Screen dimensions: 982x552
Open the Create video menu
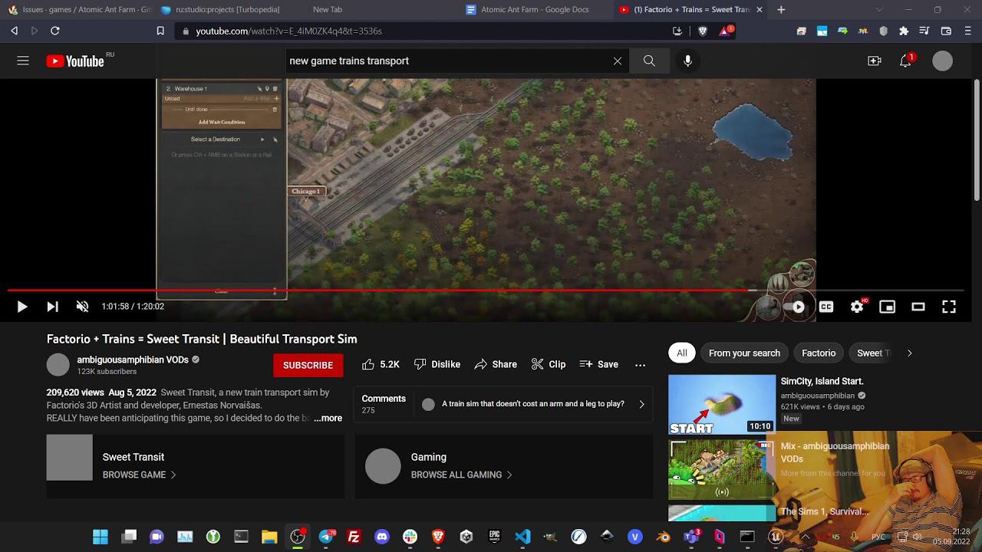875,61
